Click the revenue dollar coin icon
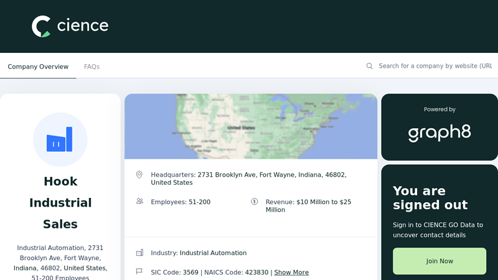Viewport: 498px width, 280px height. click(254, 201)
